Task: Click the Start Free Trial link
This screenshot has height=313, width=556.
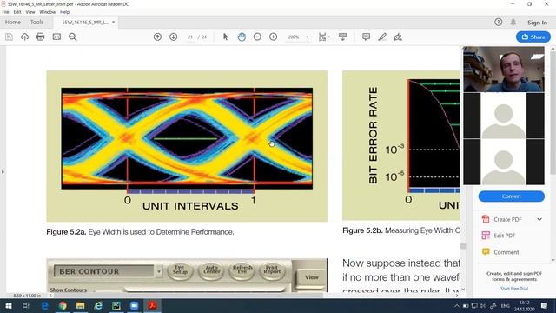Action: tap(514, 289)
